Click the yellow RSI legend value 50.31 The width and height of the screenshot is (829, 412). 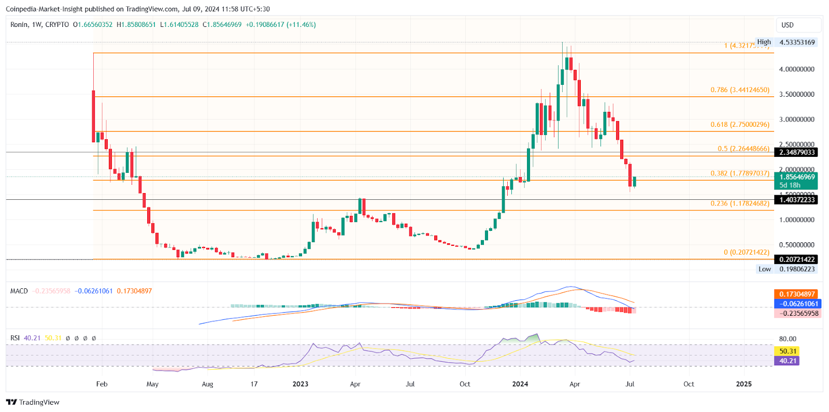[53, 338]
